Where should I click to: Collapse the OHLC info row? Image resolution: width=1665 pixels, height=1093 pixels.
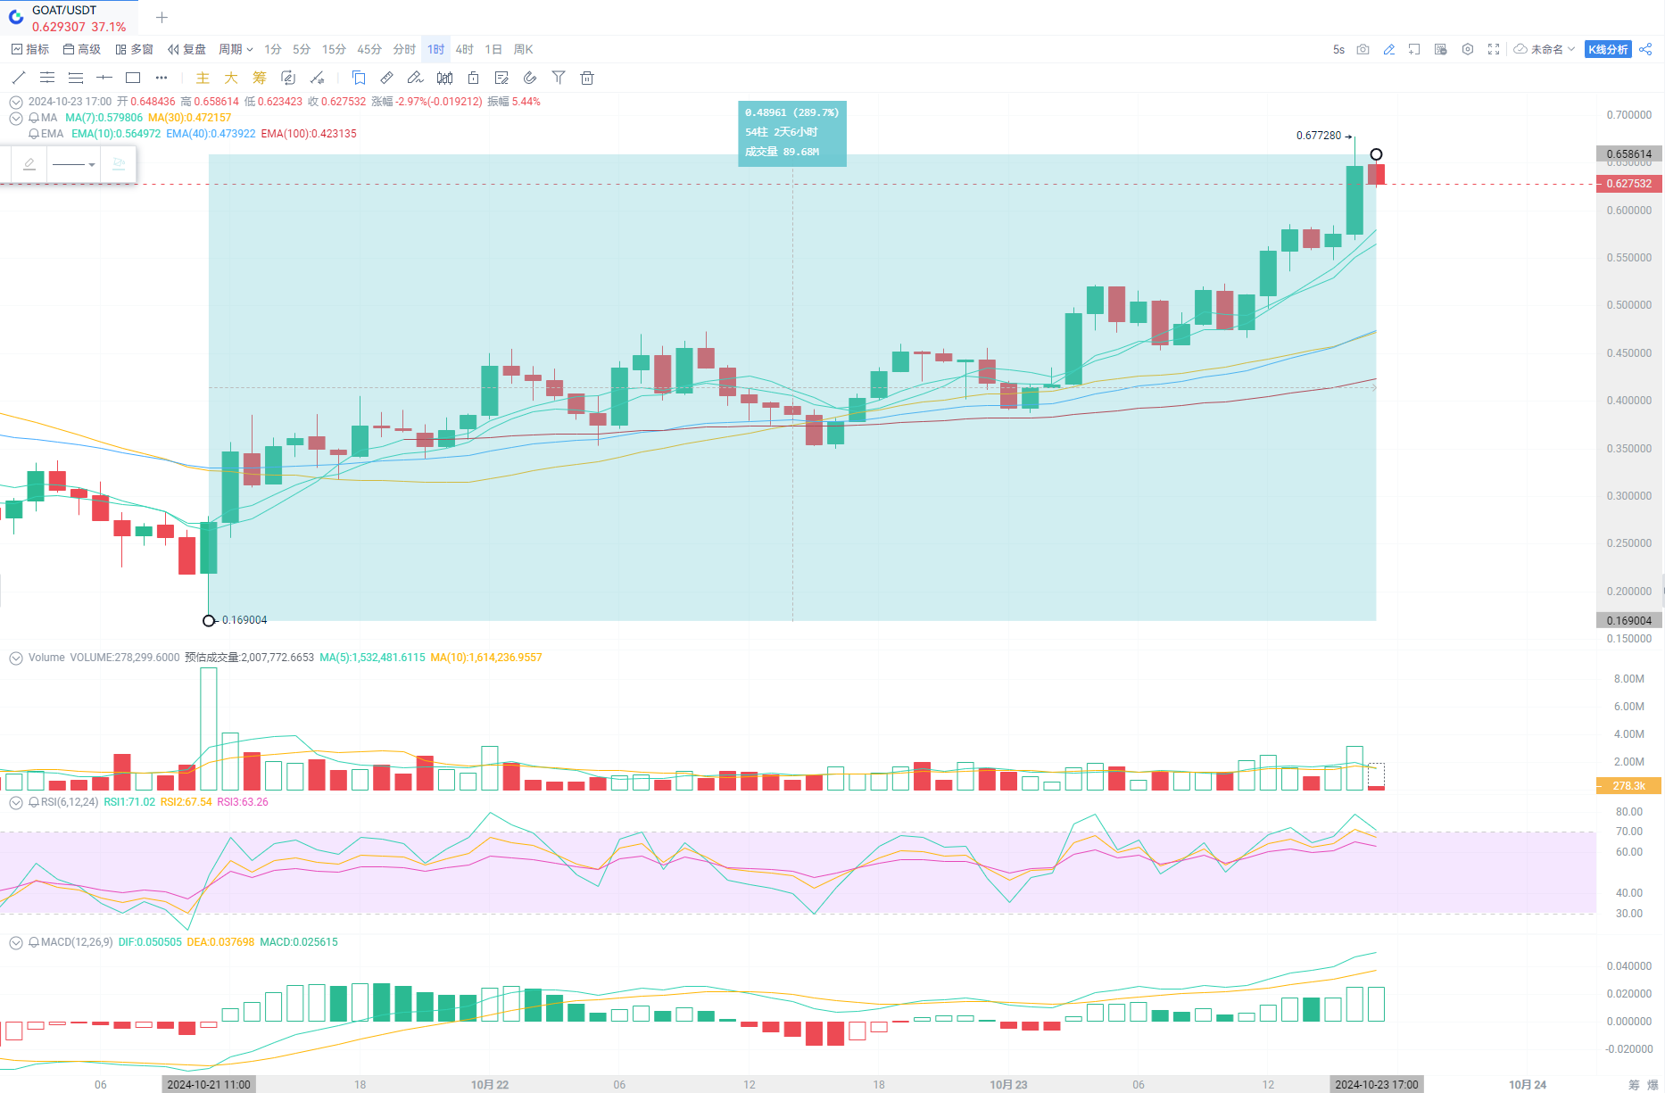click(16, 102)
